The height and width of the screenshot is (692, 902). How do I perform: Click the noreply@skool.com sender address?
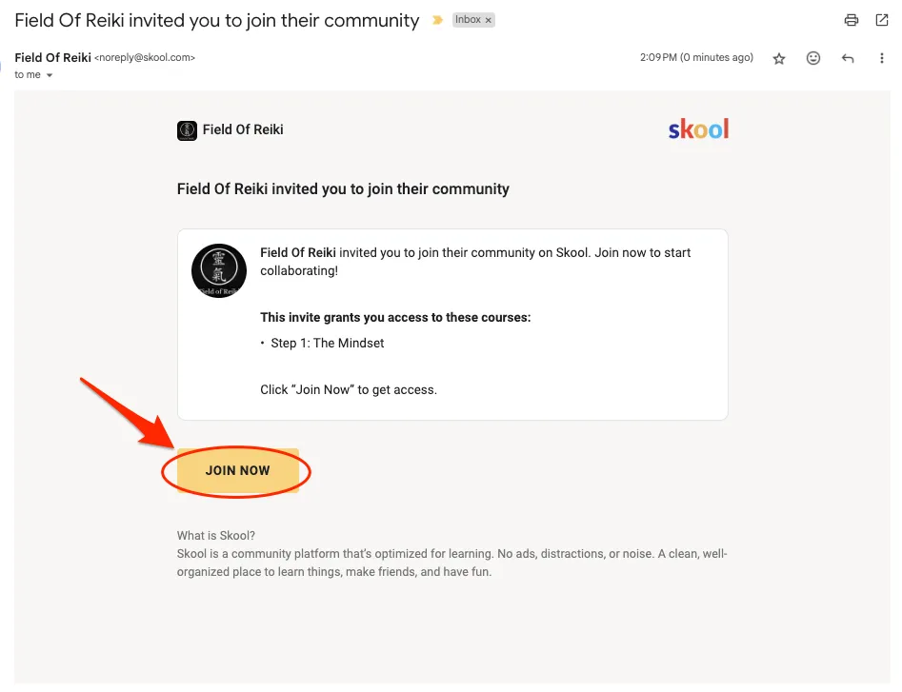pos(145,58)
